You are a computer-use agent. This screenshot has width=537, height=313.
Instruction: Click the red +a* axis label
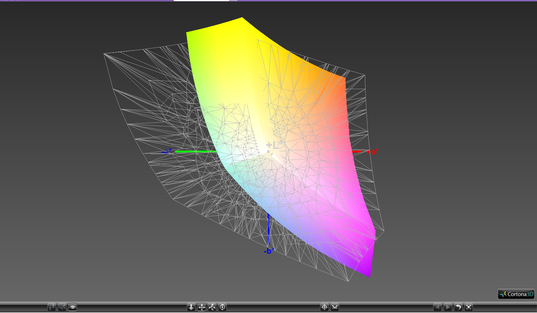point(373,152)
